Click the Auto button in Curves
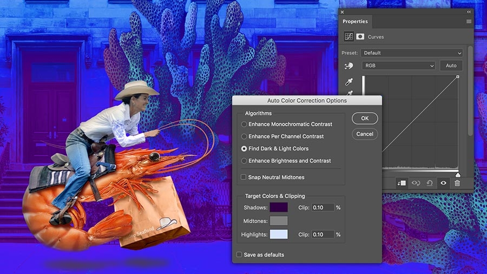 451,66
